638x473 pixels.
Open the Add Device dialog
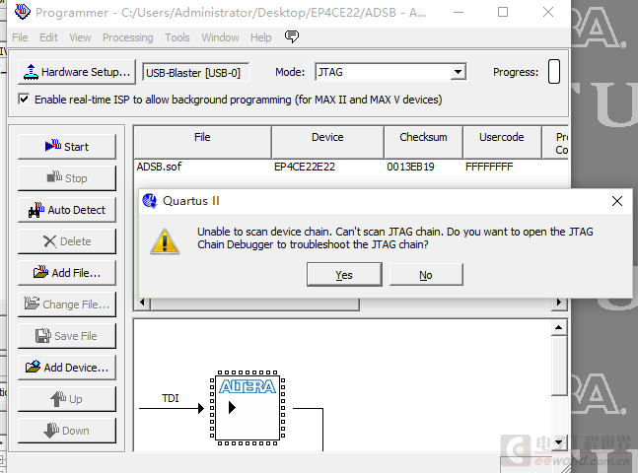pyautogui.click(x=67, y=368)
